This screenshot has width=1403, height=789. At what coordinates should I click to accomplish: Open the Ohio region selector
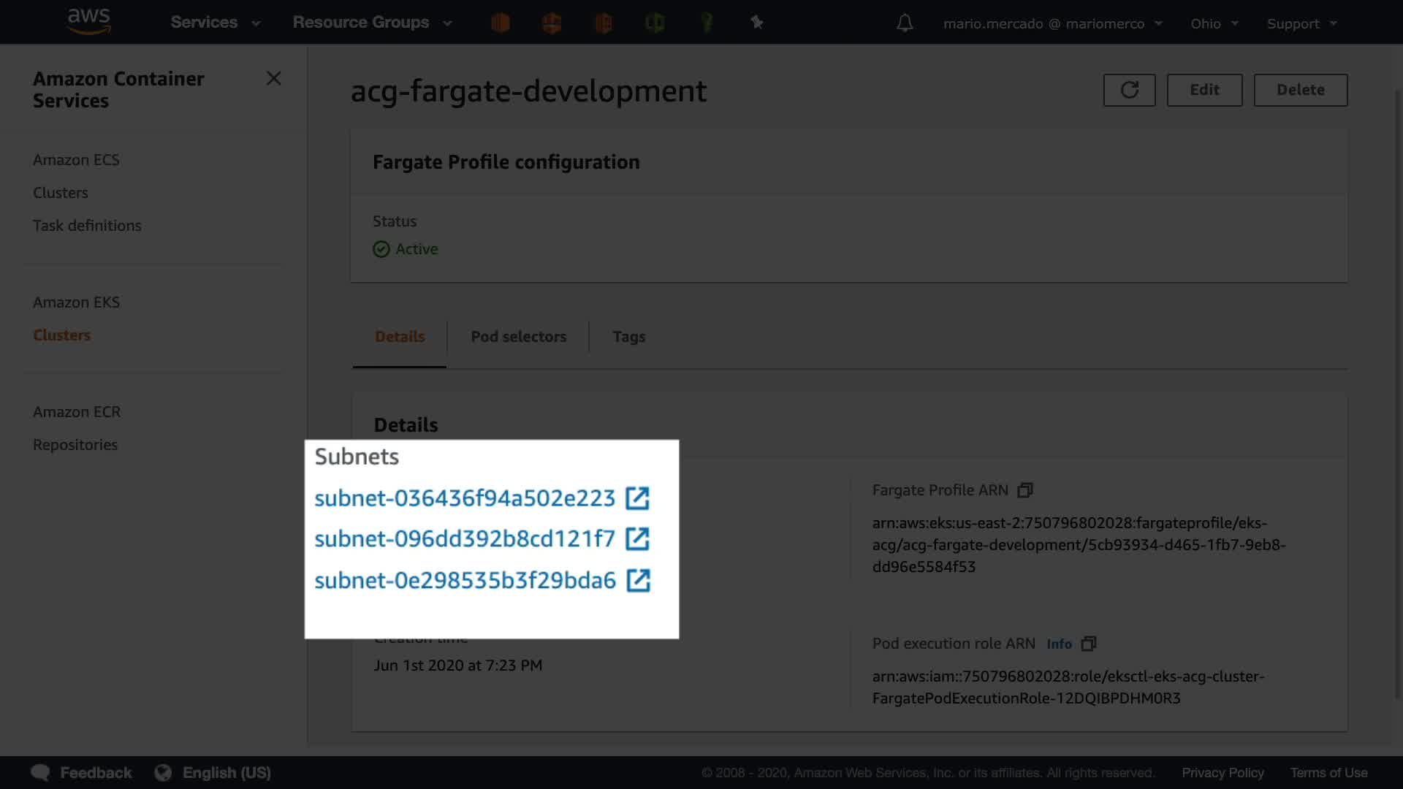tap(1214, 23)
